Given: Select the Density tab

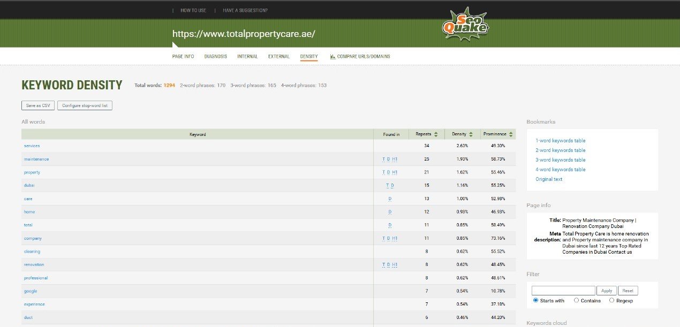Looking at the screenshot, I should 309,56.
